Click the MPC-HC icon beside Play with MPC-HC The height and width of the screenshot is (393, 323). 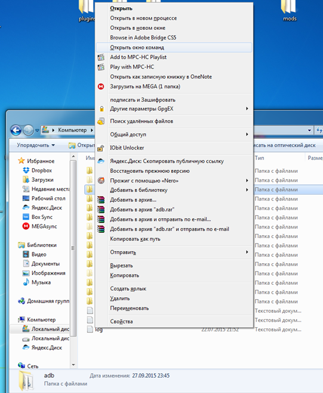[101, 67]
